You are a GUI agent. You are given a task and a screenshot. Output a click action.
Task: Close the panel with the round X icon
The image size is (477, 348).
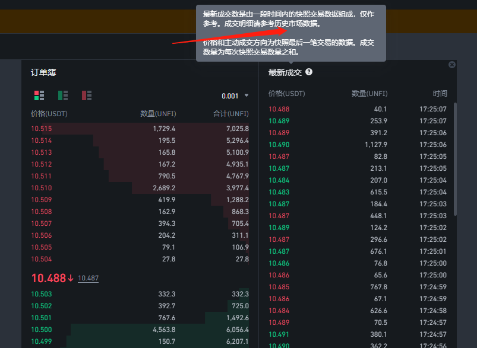tap(452, 65)
